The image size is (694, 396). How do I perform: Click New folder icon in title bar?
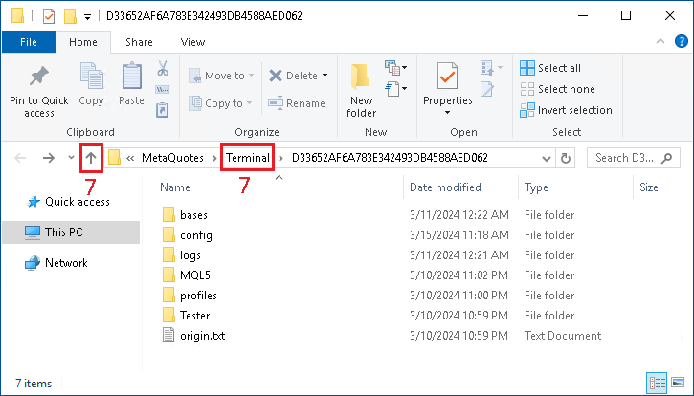(x=71, y=16)
